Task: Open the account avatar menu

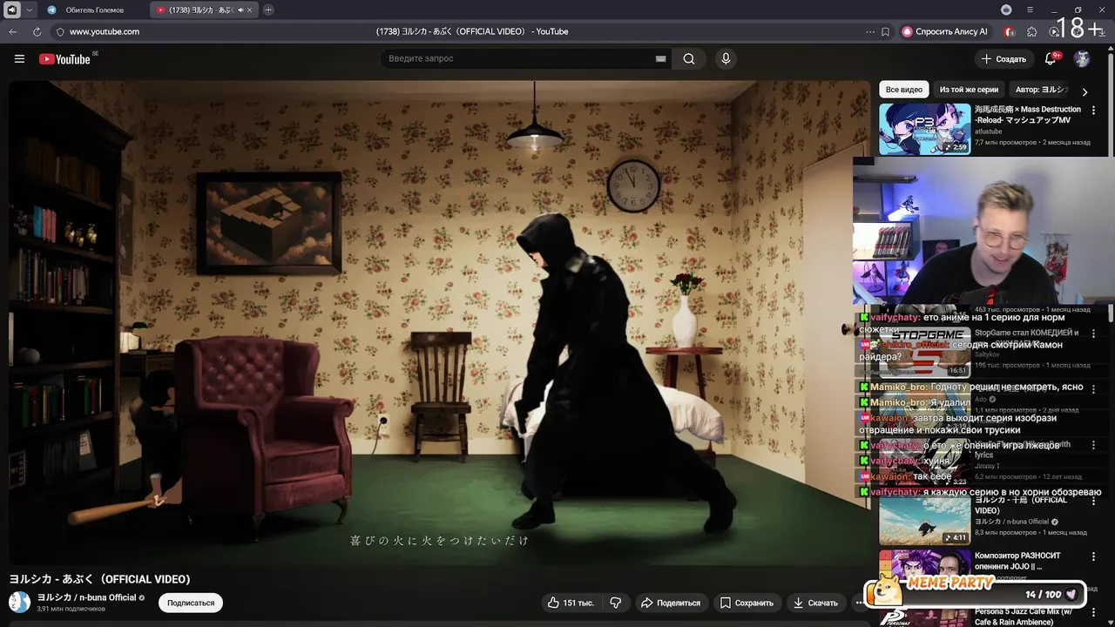Action: 1082,58
